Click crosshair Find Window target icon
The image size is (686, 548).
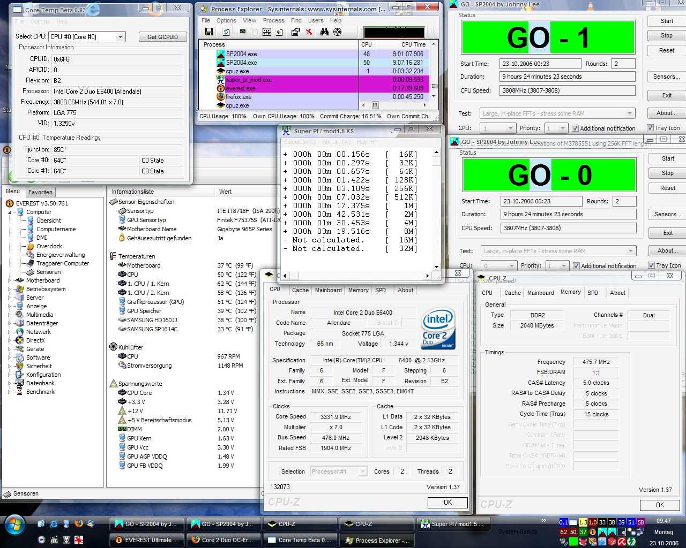coord(337,32)
